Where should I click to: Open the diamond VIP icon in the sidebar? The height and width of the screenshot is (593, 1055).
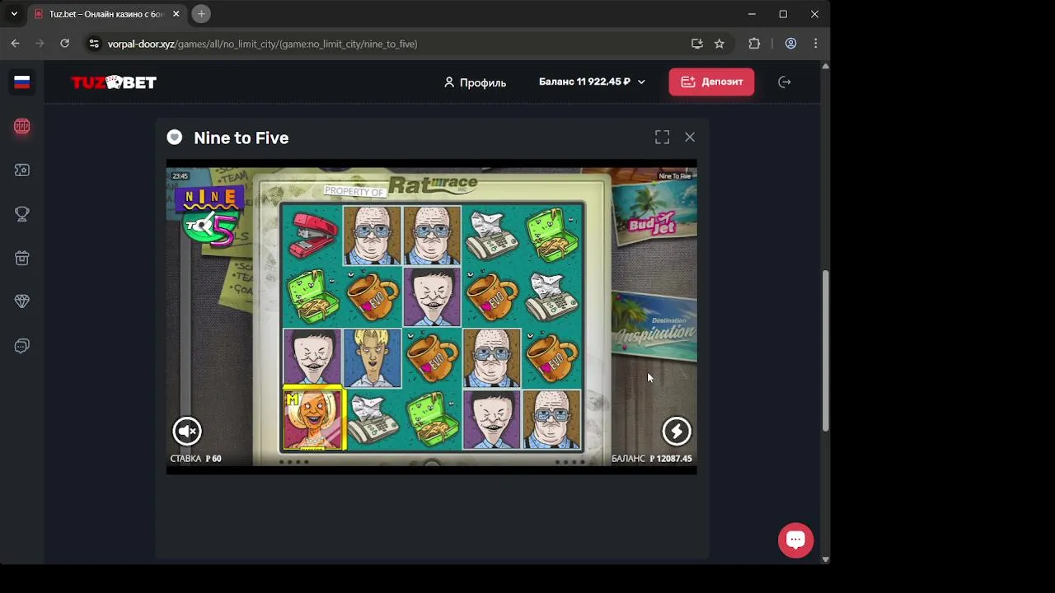click(x=22, y=301)
